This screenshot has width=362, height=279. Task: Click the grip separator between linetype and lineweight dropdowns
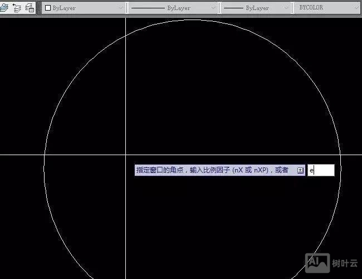[220, 8]
